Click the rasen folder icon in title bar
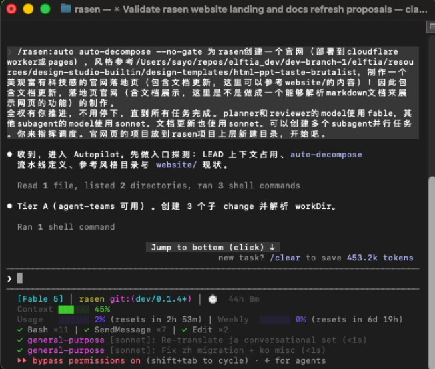 (66, 9)
